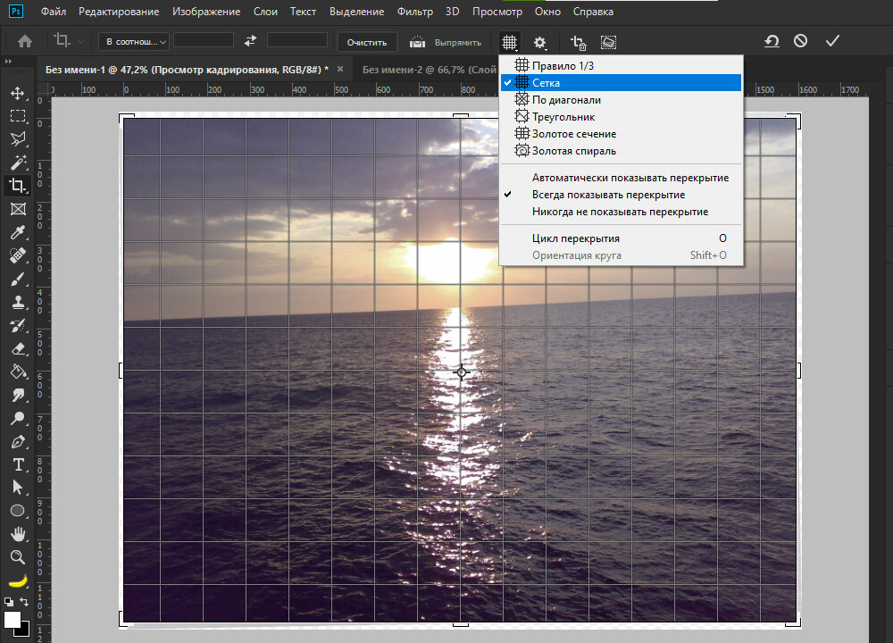Open the 'В соотнош...' ratio dropdown

tap(133, 41)
